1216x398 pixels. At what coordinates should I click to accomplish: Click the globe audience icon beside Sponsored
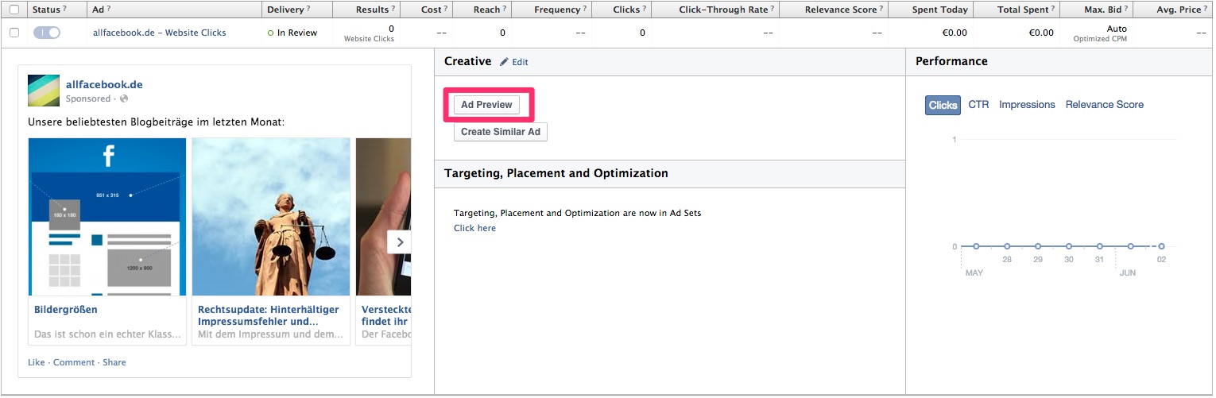point(124,99)
